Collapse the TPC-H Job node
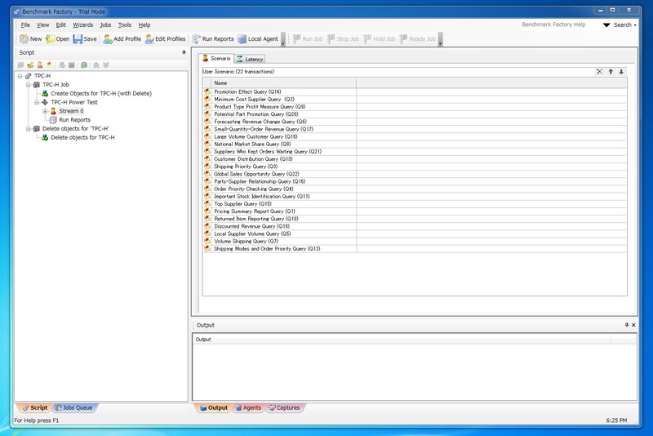The height and width of the screenshot is (436, 653). pyautogui.click(x=29, y=85)
